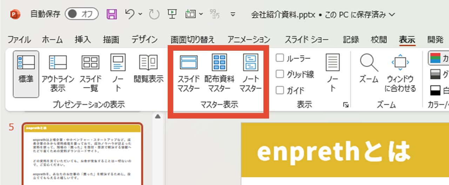Switch to アウトライン表示 view
This screenshot has height=185, width=449.
pos(58,74)
